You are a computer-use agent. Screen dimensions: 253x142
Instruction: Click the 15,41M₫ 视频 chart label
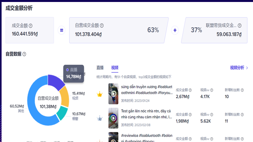pyautogui.click(x=78, y=95)
